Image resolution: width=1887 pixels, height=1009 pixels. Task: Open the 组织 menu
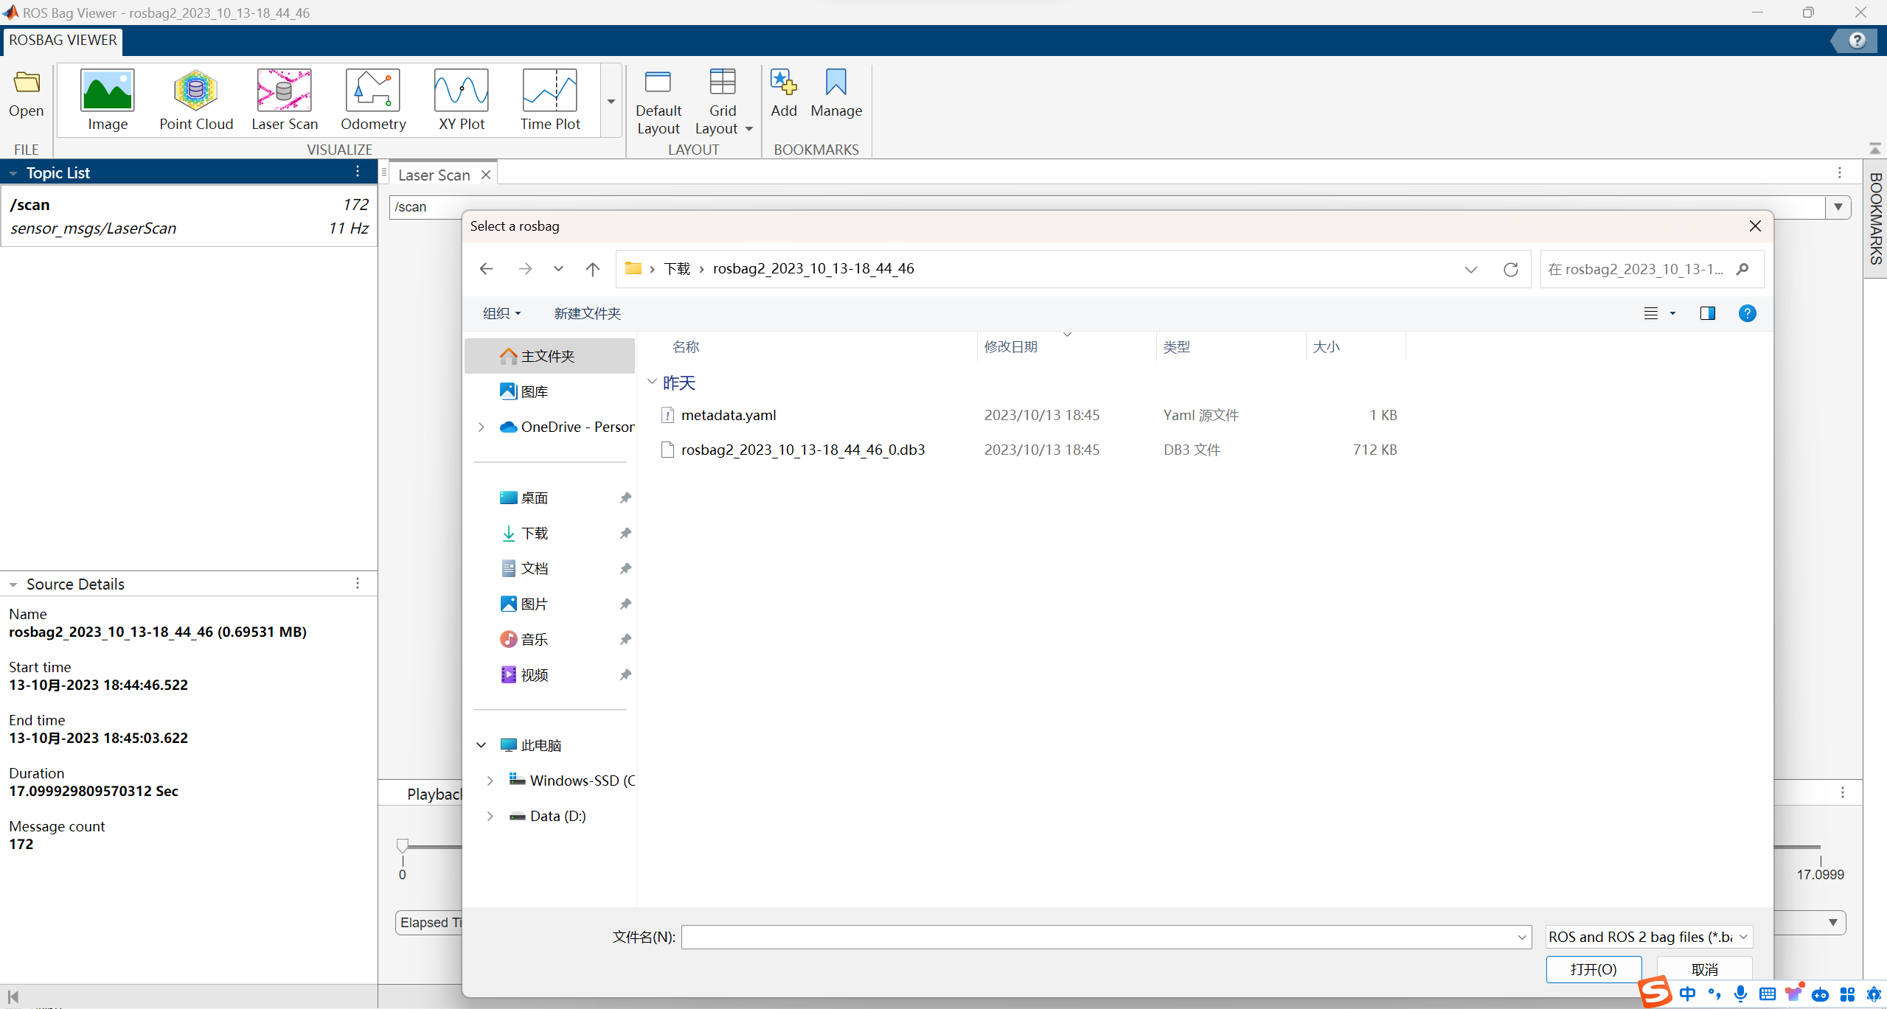pyautogui.click(x=501, y=313)
